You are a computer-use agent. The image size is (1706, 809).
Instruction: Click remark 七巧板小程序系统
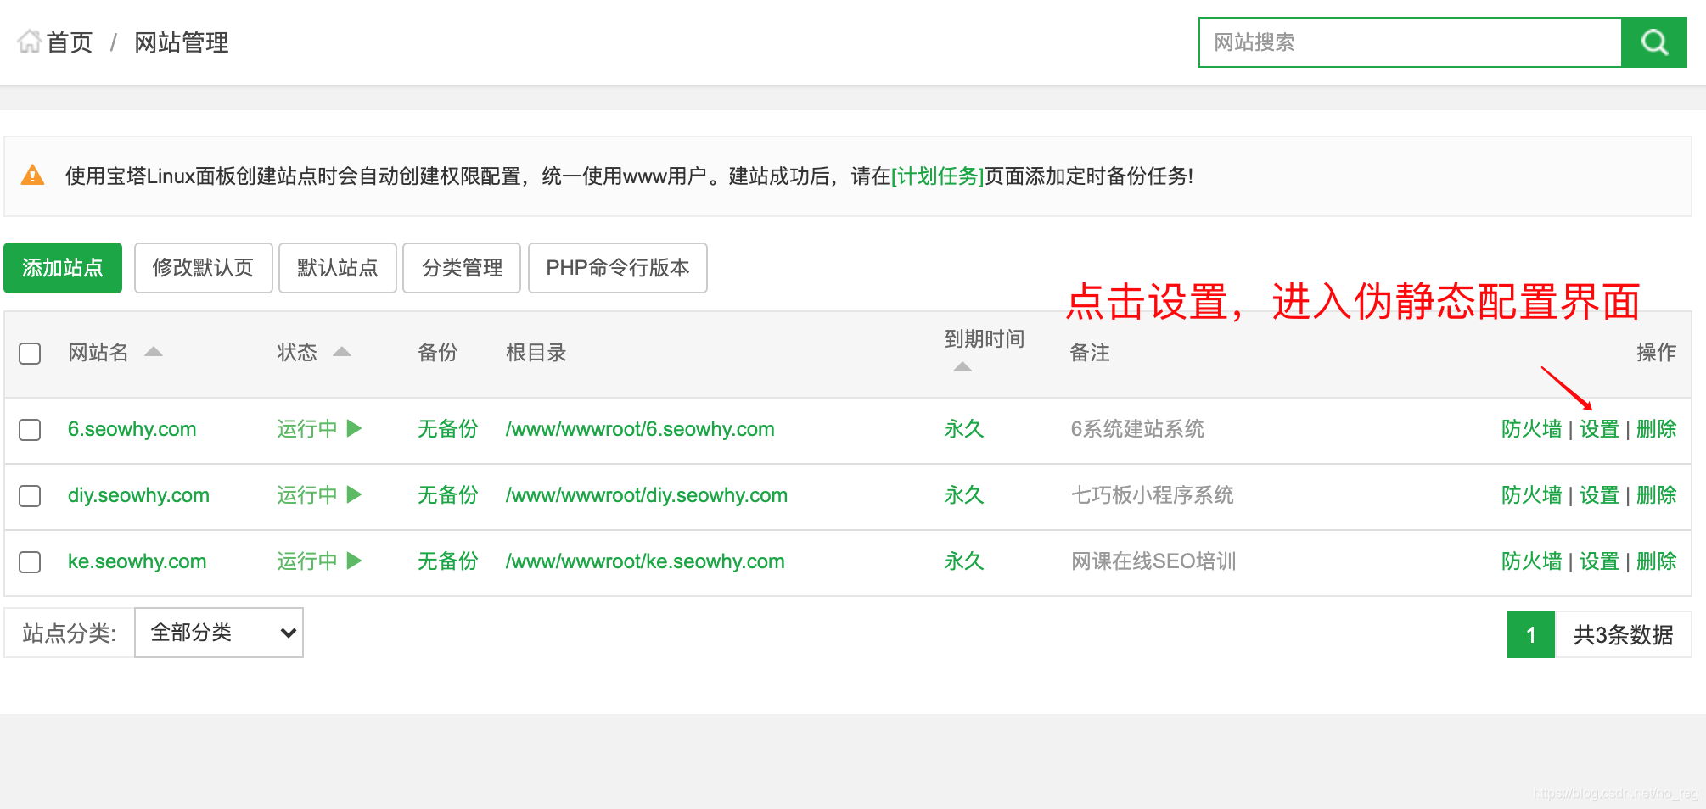click(1152, 495)
